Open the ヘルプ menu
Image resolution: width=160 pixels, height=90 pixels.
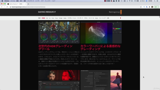[53, 1]
